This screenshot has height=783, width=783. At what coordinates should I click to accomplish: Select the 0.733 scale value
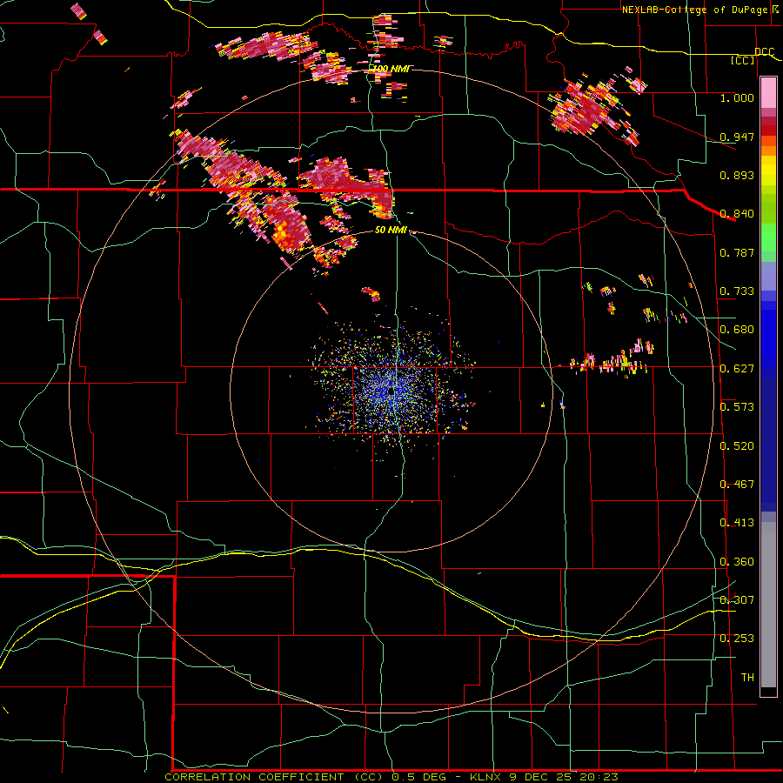tap(737, 291)
